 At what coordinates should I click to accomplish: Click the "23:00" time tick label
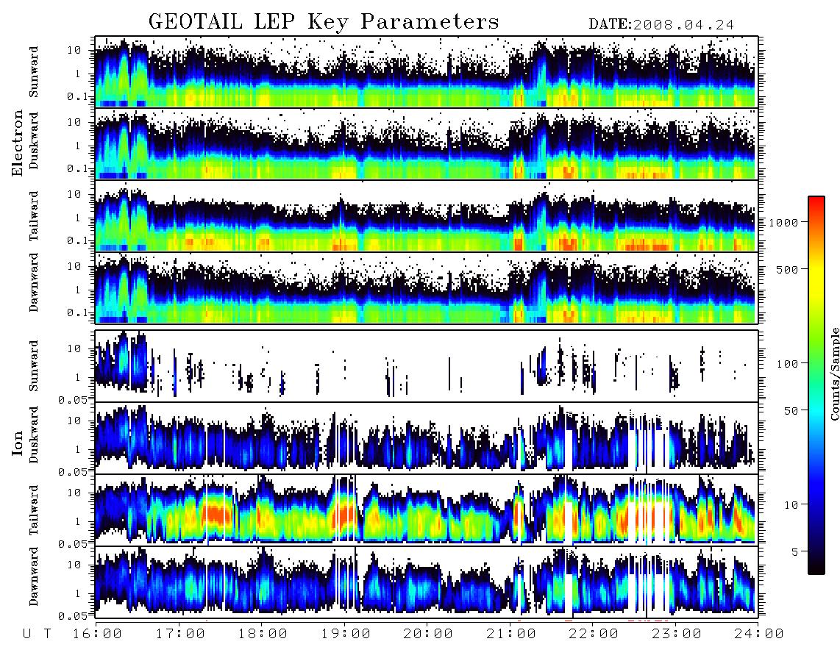[677, 635]
